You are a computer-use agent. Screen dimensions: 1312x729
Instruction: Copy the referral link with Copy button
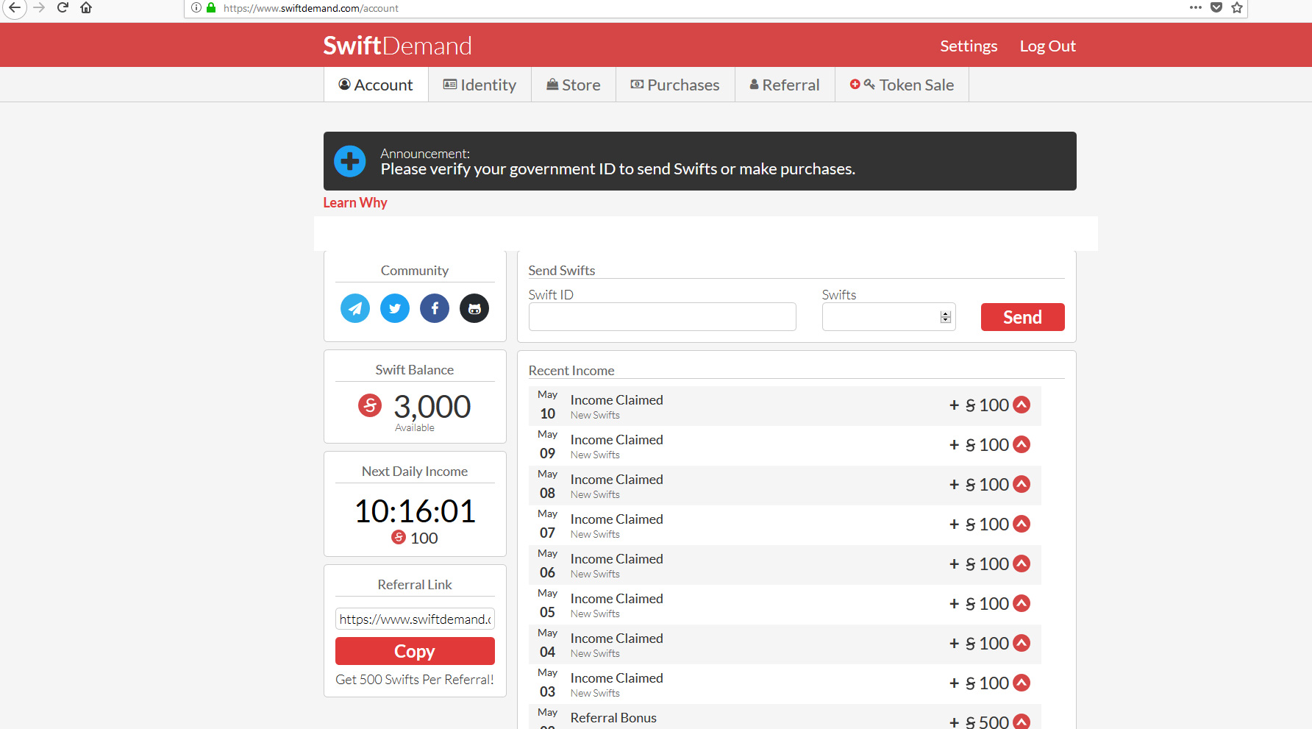[415, 651]
